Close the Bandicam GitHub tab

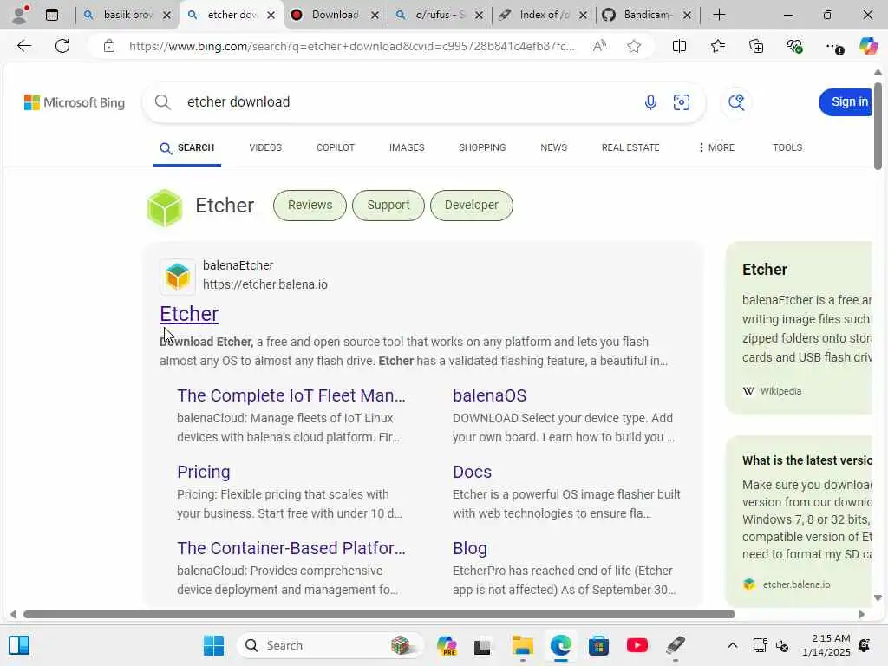pyautogui.click(x=687, y=16)
